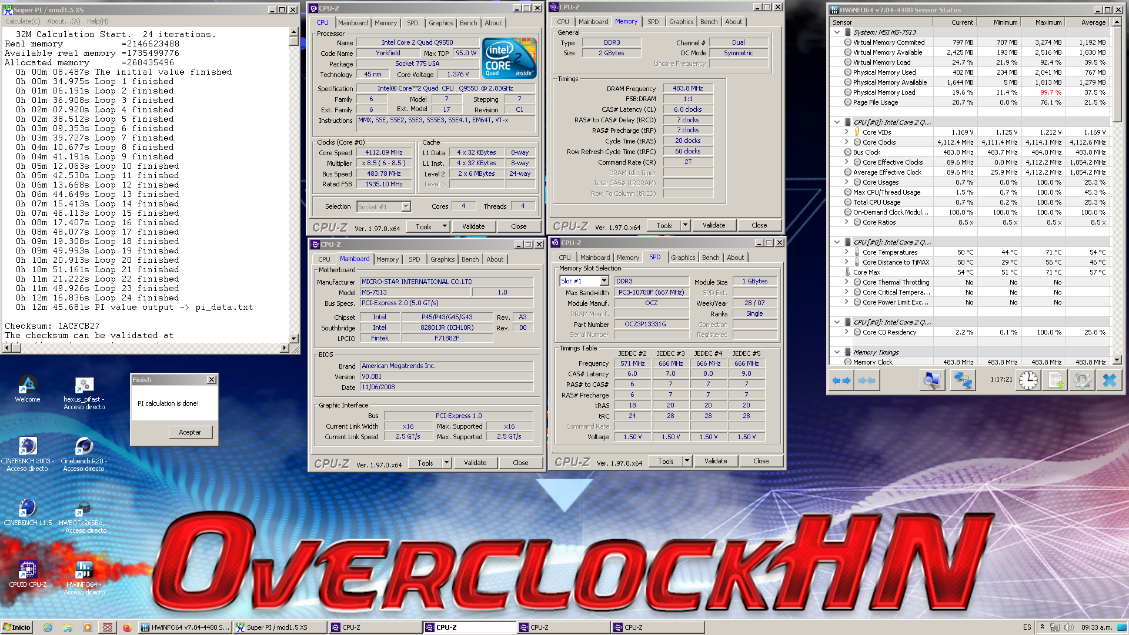Screen dimensions: 1129x635
Task: Expand Core VIDs sensor row
Action: 846,132
